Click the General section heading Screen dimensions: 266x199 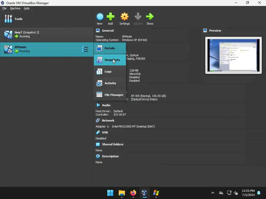click(x=108, y=31)
